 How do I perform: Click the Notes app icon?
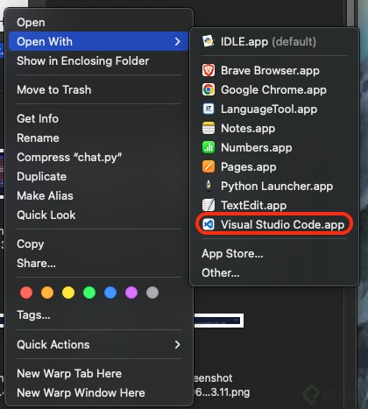(209, 128)
